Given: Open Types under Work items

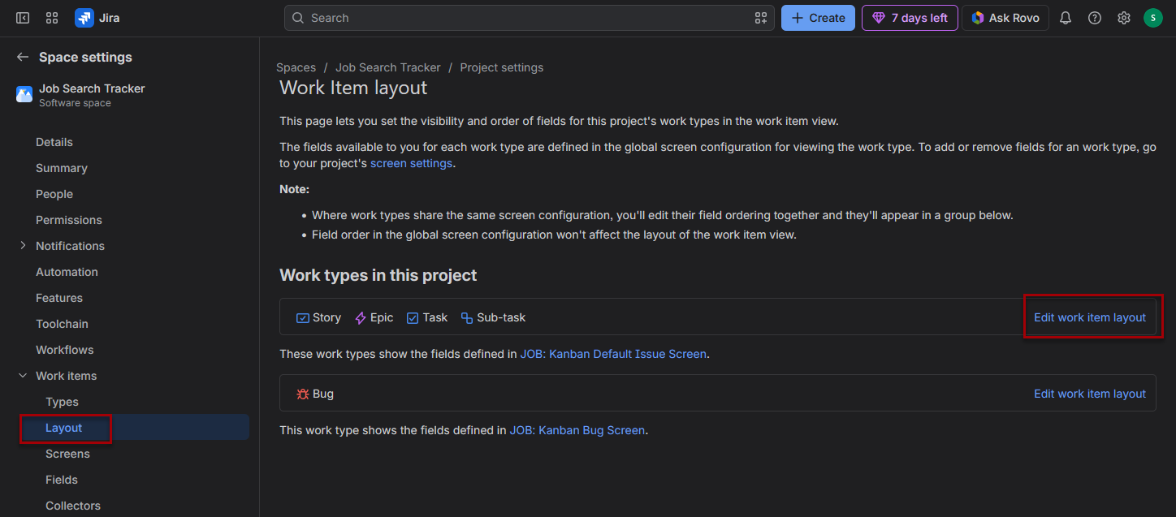Looking at the screenshot, I should click(x=62, y=402).
